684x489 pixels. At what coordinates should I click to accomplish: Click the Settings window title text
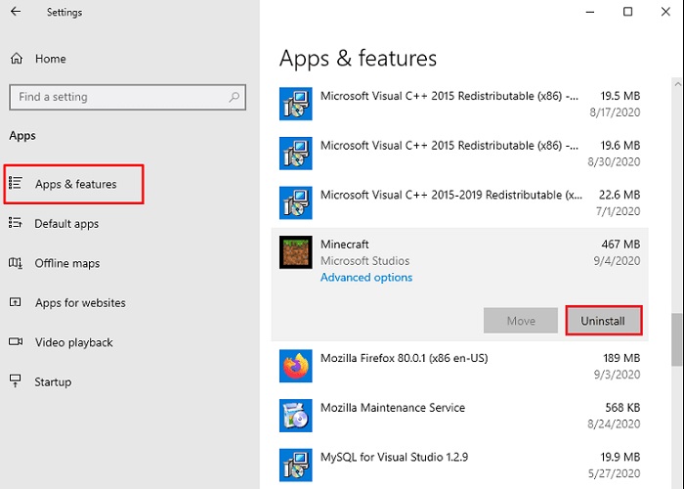64,12
